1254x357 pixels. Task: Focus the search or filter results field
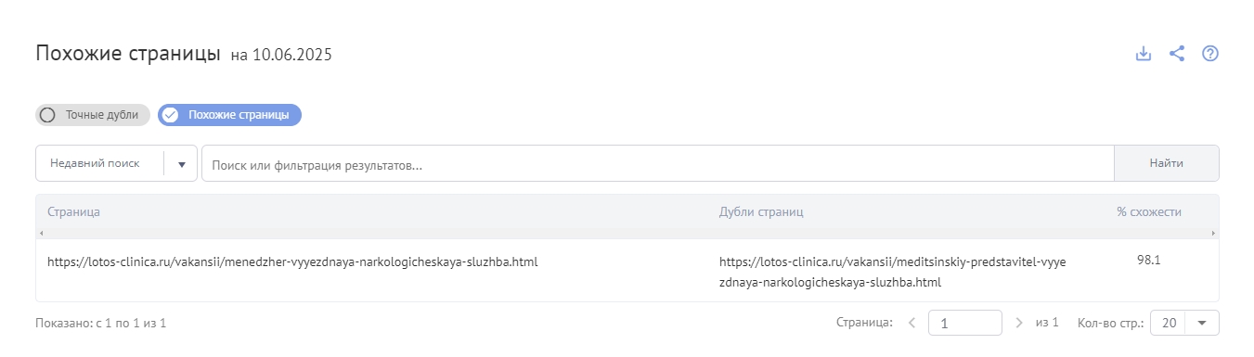(657, 164)
